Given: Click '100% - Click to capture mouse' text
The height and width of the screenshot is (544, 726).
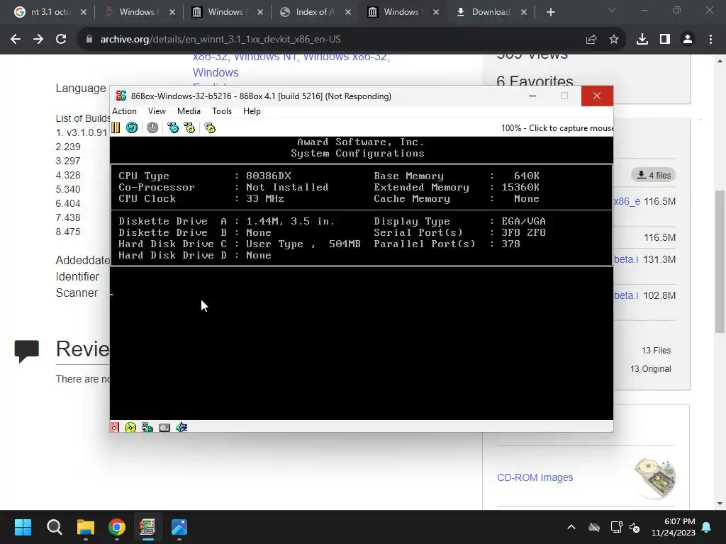Looking at the screenshot, I should (557, 128).
